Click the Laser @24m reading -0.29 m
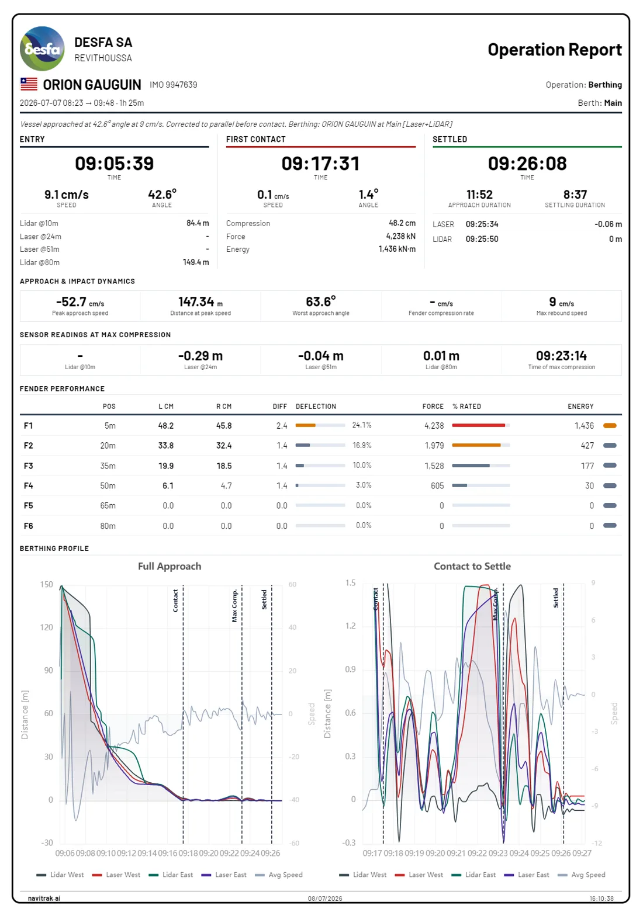The height and width of the screenshot is (909, 643). tap(200, 356)
